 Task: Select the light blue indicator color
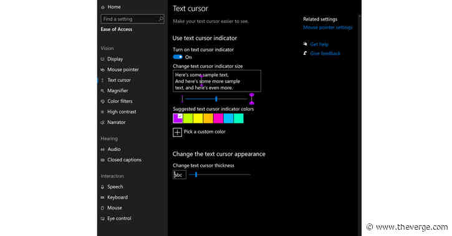tap(228, 118)
